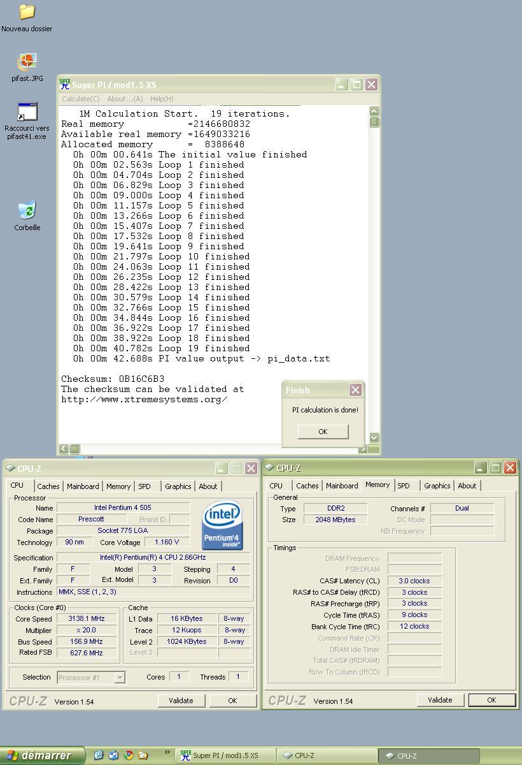Viewport: 522px width, 765px height.
Task: Click Multiplier x 20.0 value
Action: click(x=86, y=630)
